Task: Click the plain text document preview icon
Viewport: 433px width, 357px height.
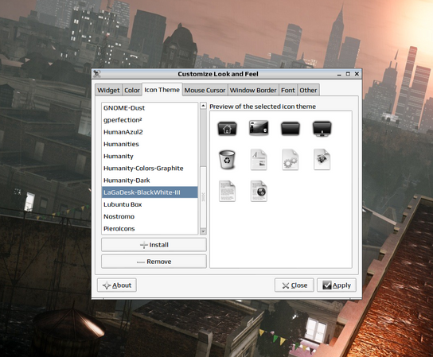Action: tap(227, 191)
